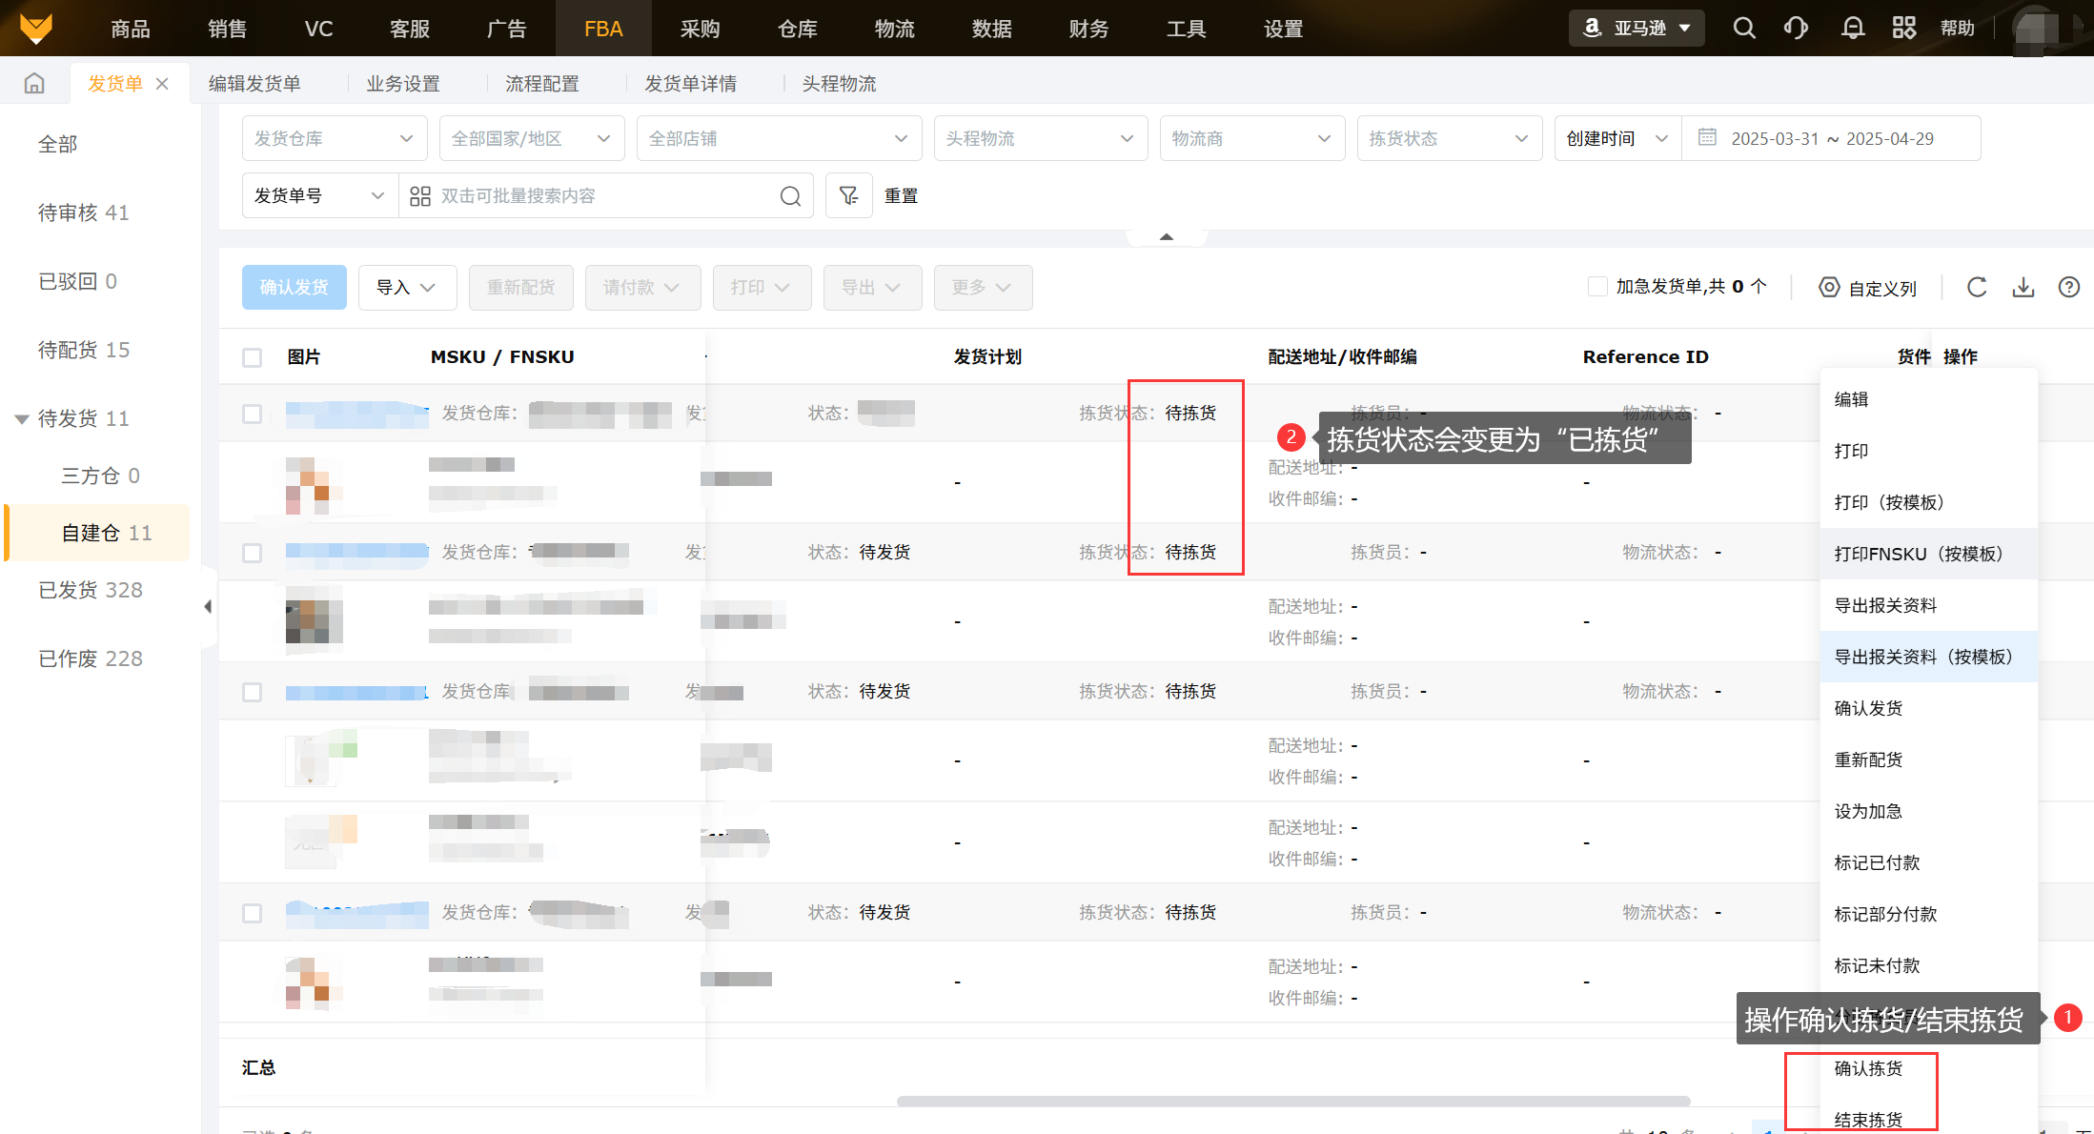Select 确认拣货 from the action menu
2094x1134 pixels.
pyautogui.click(x=1867, y=1068)
